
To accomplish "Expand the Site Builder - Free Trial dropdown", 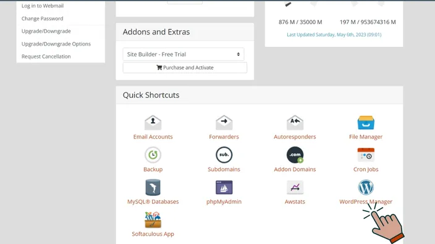I will point(184,54).
